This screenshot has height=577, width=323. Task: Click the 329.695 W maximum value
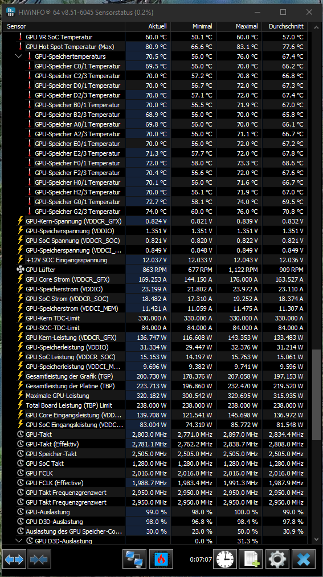pos(243,396)
